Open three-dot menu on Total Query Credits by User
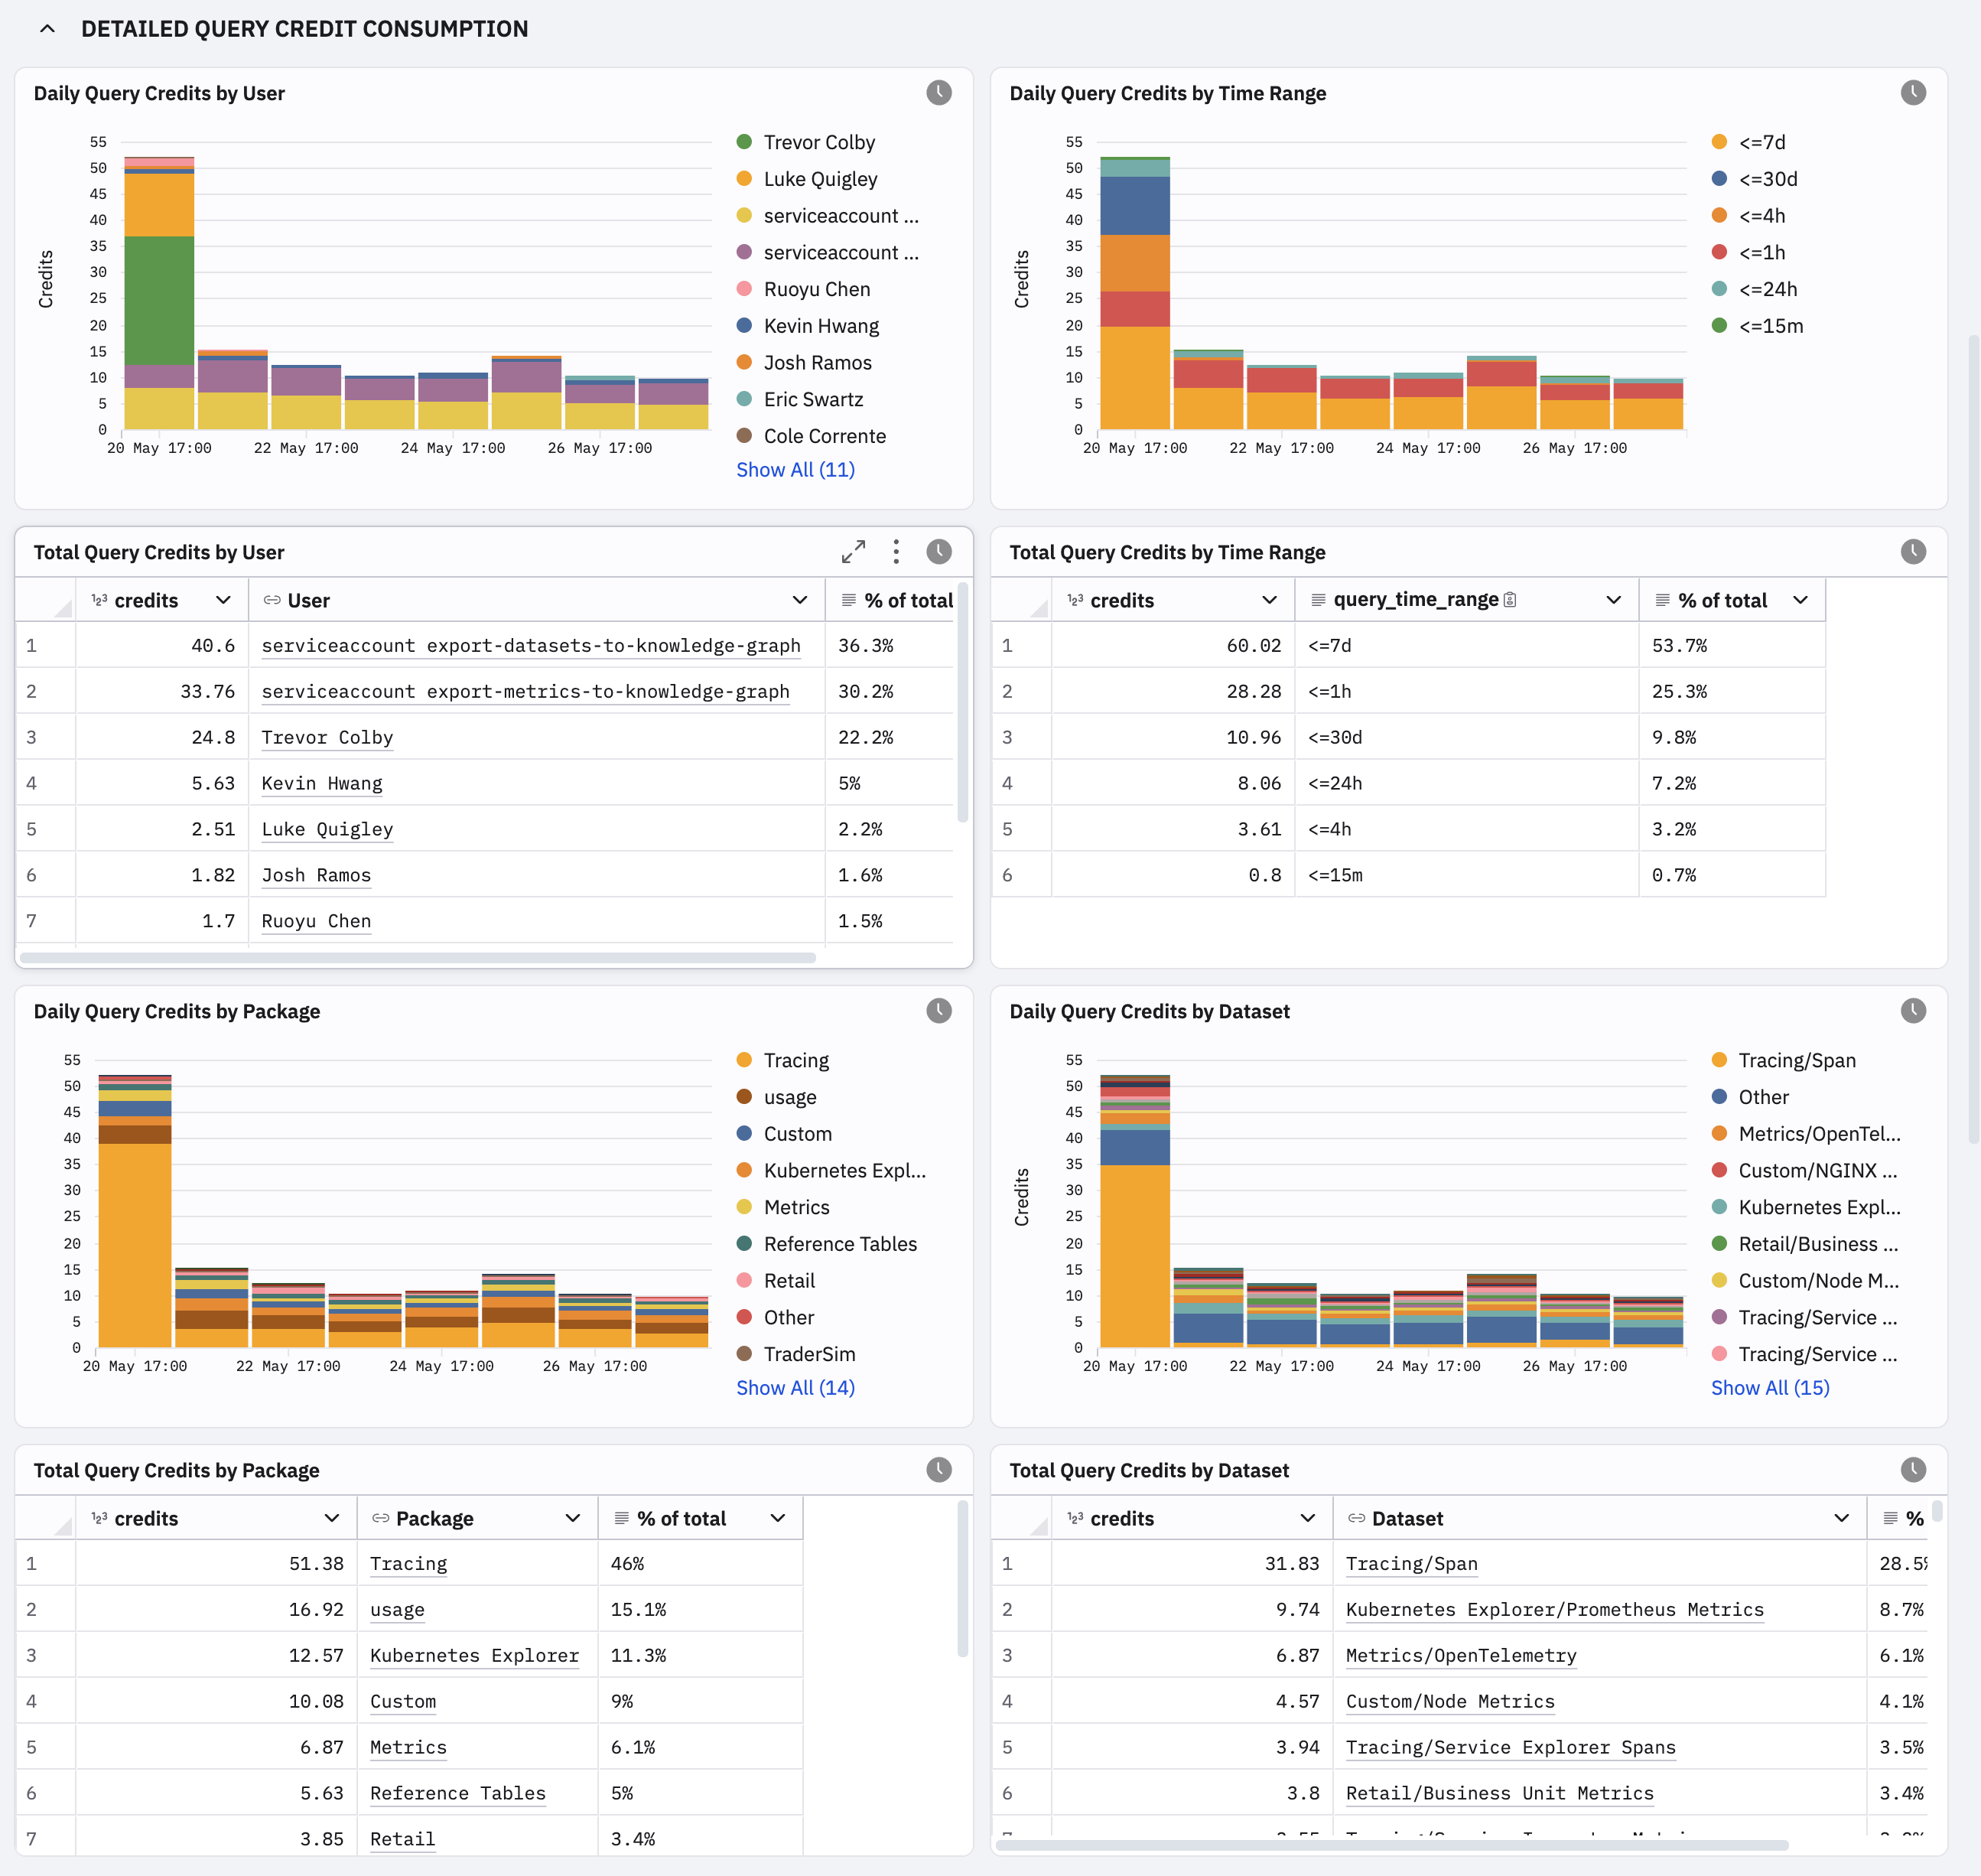 (x=896, y=552)
